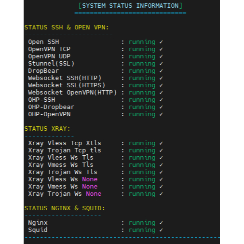Click running status for Websocket SSL(HTTPS)
The image size is (244, 244).
(x=142, y=85)
